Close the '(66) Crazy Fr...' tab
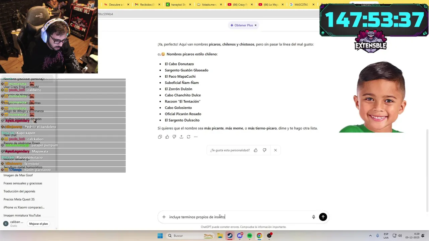Viewport: 429px width, 241px height. tap(252, 5)
